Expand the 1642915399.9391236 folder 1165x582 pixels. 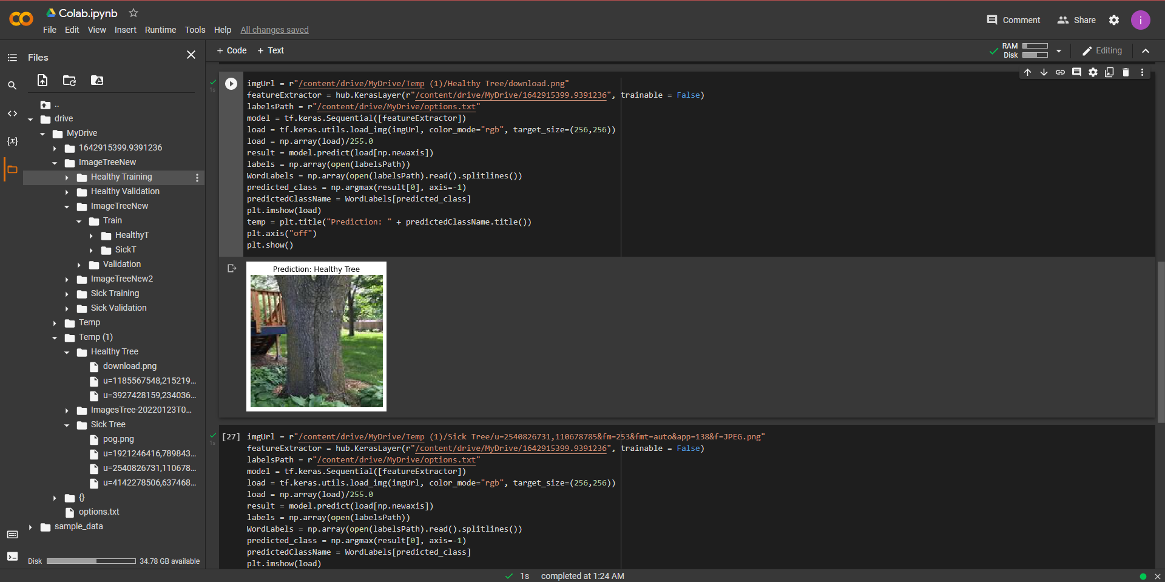(55, 149)
